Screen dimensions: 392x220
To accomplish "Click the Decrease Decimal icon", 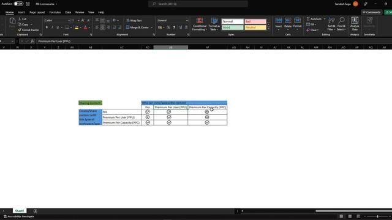I will [x=186, y=28].
